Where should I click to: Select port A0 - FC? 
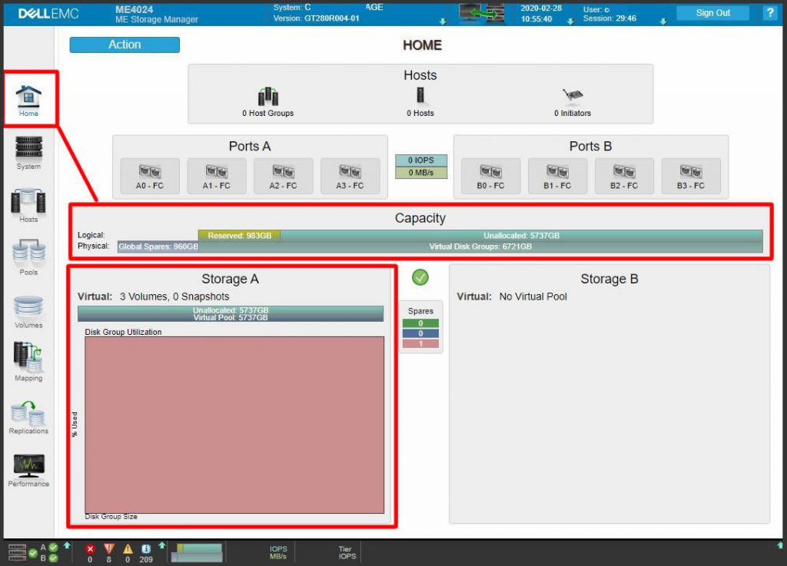[150, 176]
